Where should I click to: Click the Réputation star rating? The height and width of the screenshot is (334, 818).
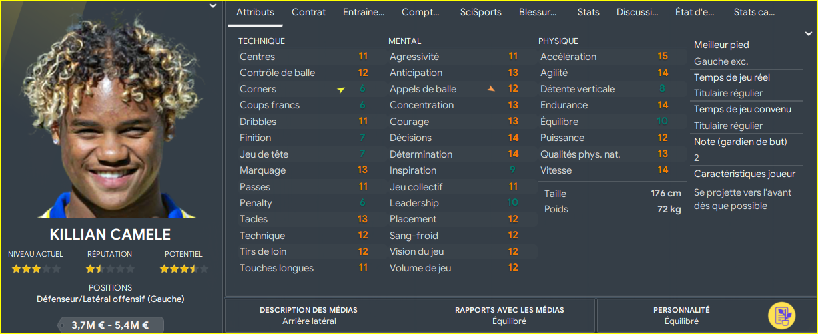click(x=110, y=269)
